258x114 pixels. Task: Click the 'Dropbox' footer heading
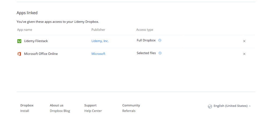point(27,105)
